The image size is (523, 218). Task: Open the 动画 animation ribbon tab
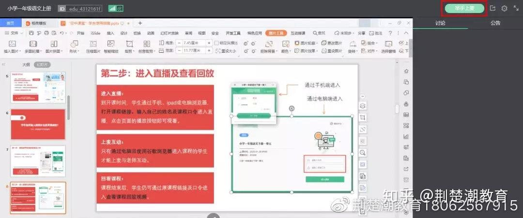151,33
